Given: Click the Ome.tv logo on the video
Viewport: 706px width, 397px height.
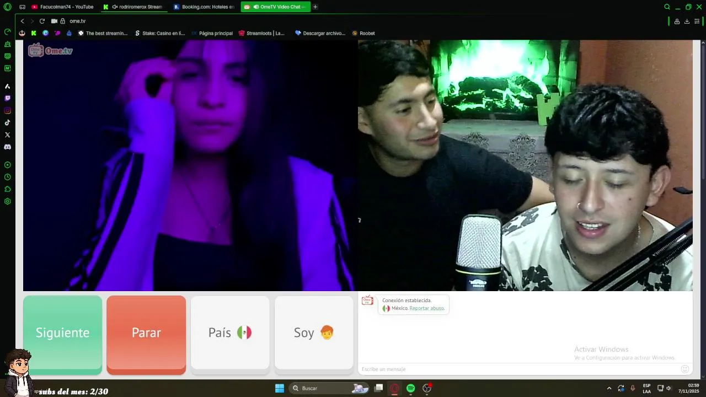Looking at the screenshot, I should point(51,50).
